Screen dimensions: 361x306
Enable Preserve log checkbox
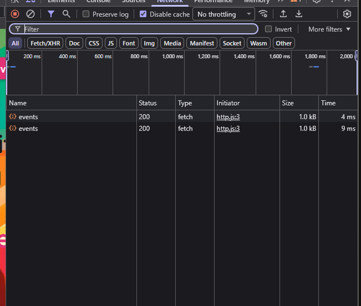tap(86, 14)
